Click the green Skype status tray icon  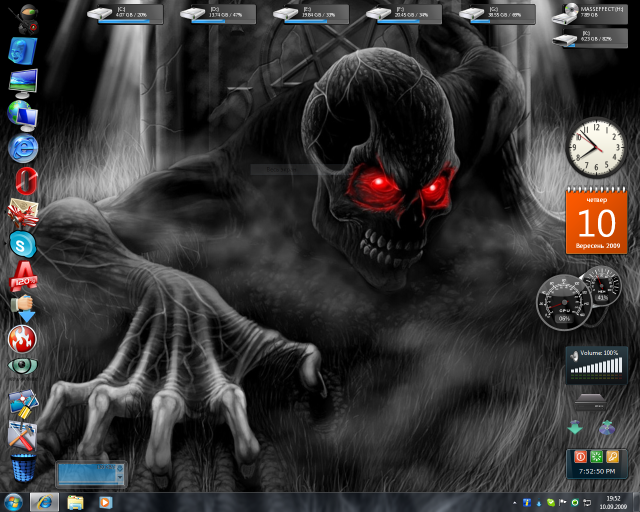551,502
